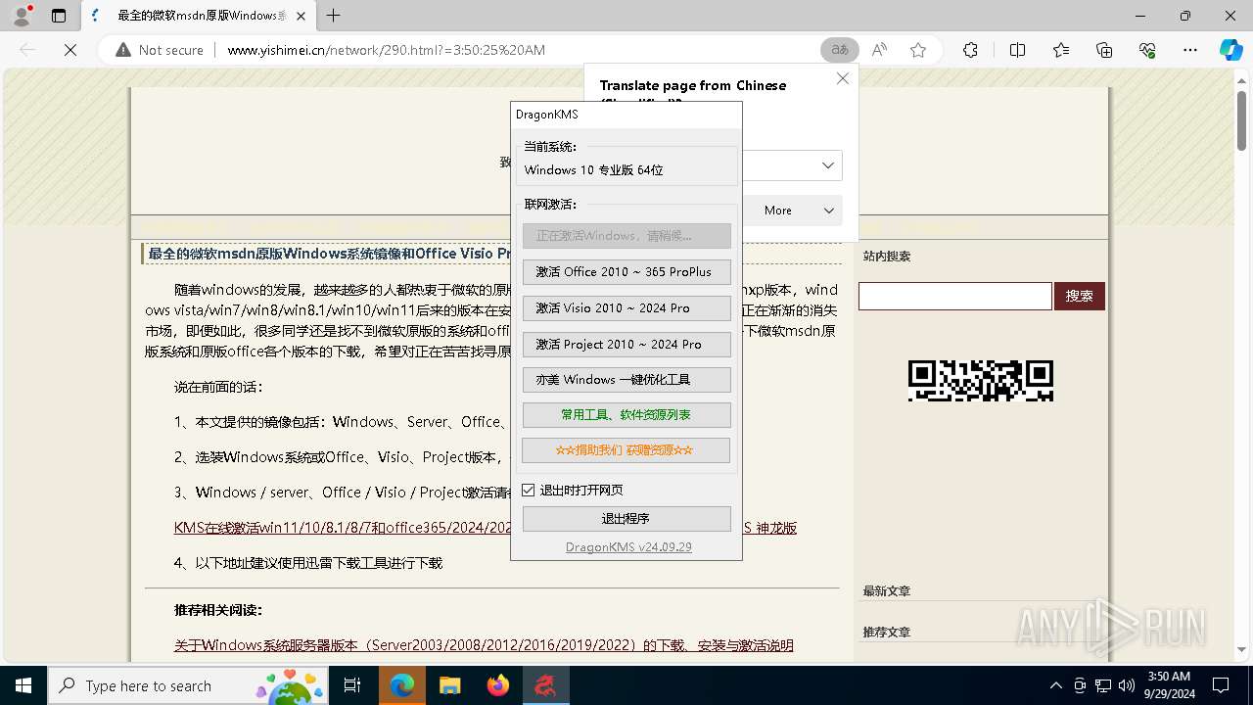
Task: Open the Extensions icon
Action: pos(970,50)
